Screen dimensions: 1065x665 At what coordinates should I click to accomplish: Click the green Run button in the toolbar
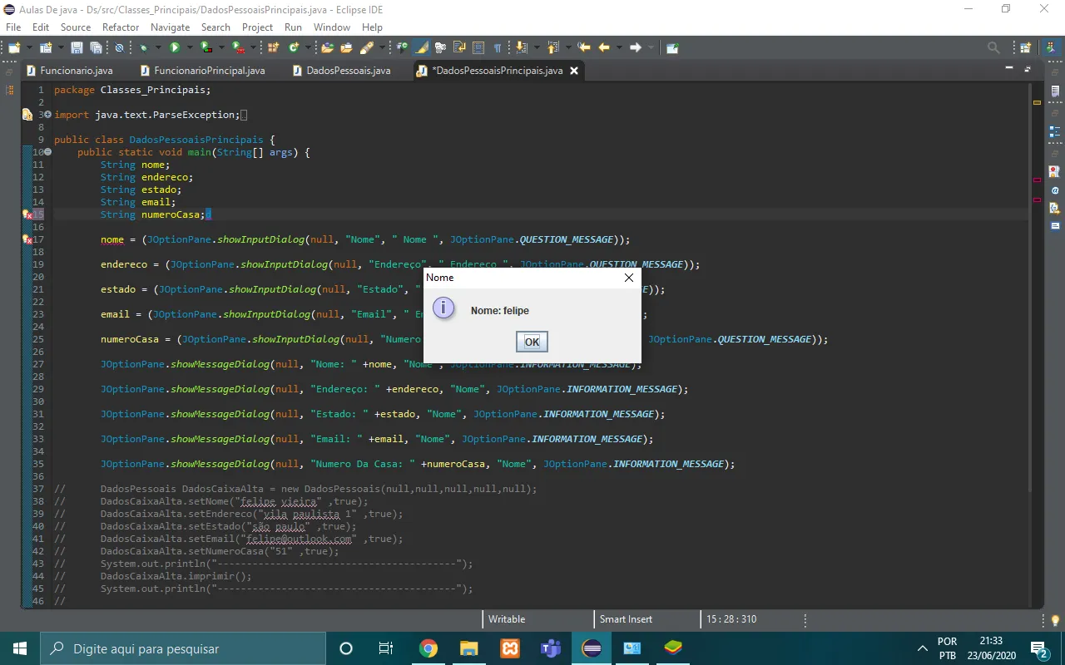point(175,48)
